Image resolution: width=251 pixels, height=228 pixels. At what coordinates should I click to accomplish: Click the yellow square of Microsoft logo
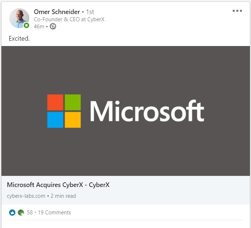click(x=72, y=120)
